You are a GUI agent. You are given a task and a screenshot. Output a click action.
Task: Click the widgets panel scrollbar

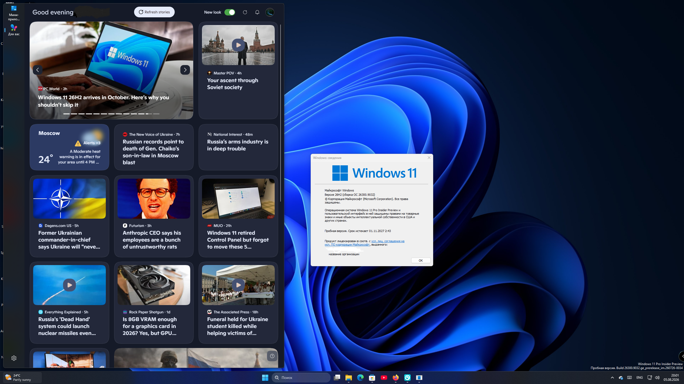[x=280, y=113]
